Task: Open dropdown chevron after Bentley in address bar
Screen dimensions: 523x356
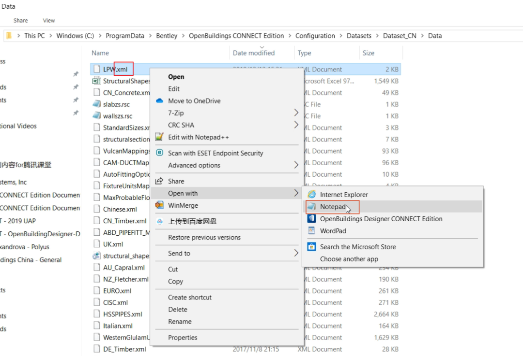Action: tap(183, 36)
